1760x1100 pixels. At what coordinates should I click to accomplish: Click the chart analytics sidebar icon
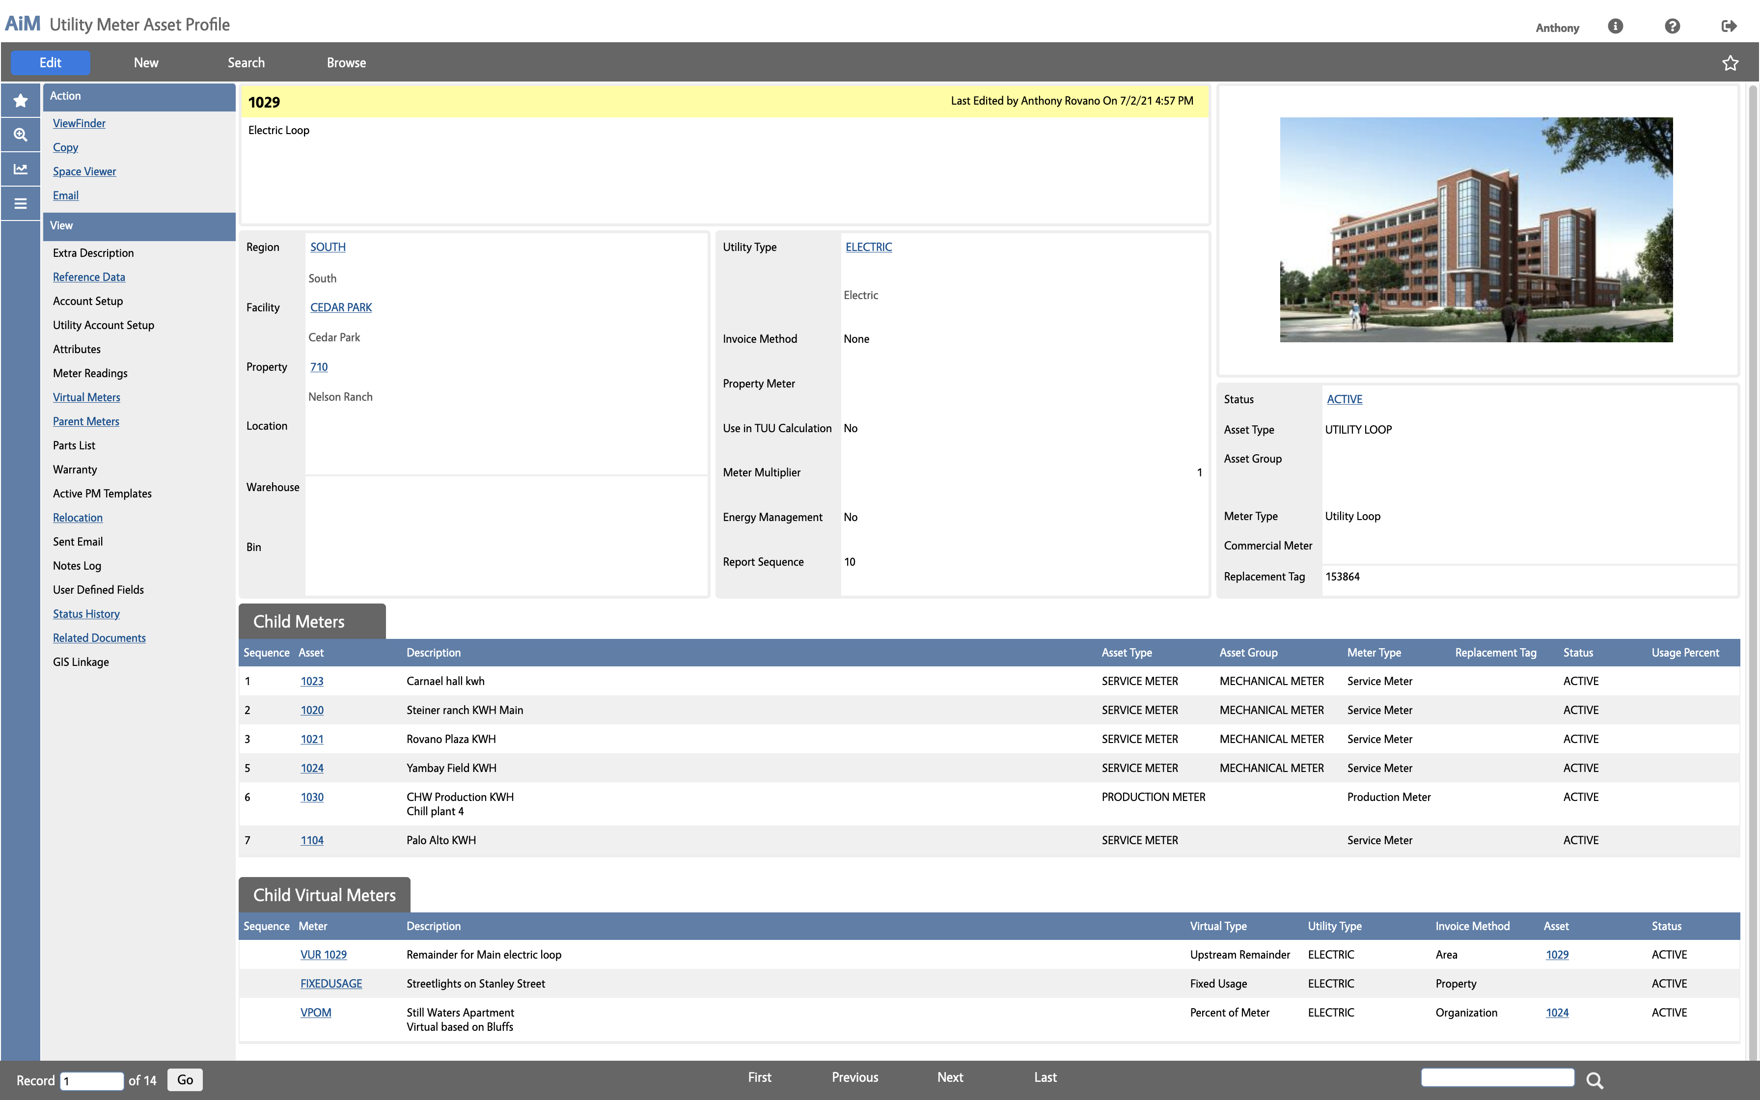(x=20, y=169)
